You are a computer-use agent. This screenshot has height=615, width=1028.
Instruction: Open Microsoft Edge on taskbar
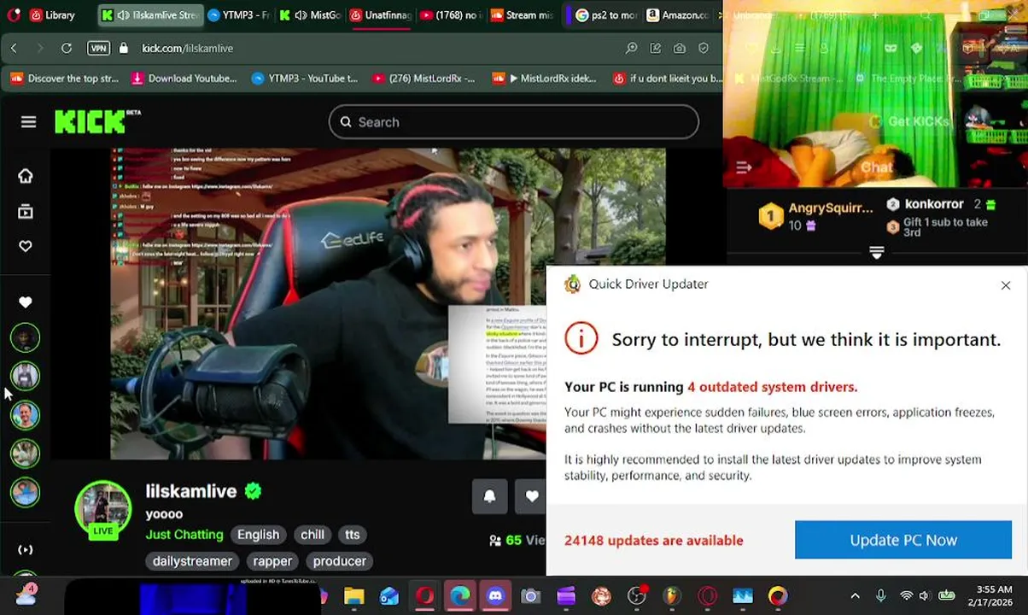(460, 596)
